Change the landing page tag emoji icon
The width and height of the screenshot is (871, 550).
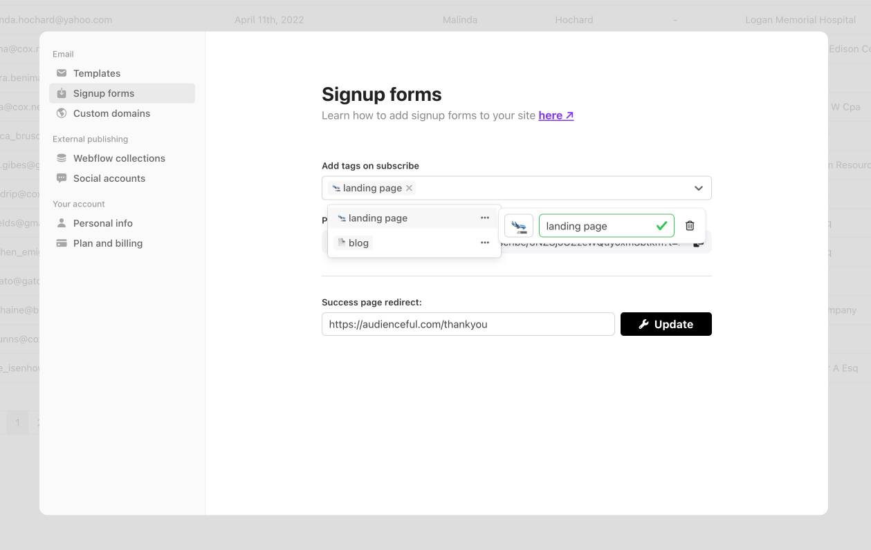(519, 226)
